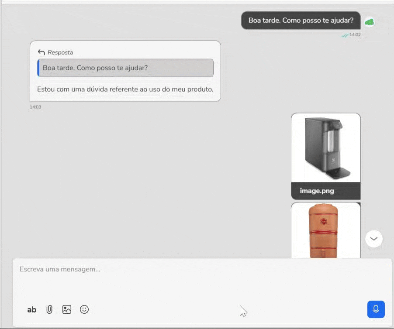The width and height of the screenshot is (394, 329).
Task: Click the green cloud avatar icon
Action: (x=370, y=22)
